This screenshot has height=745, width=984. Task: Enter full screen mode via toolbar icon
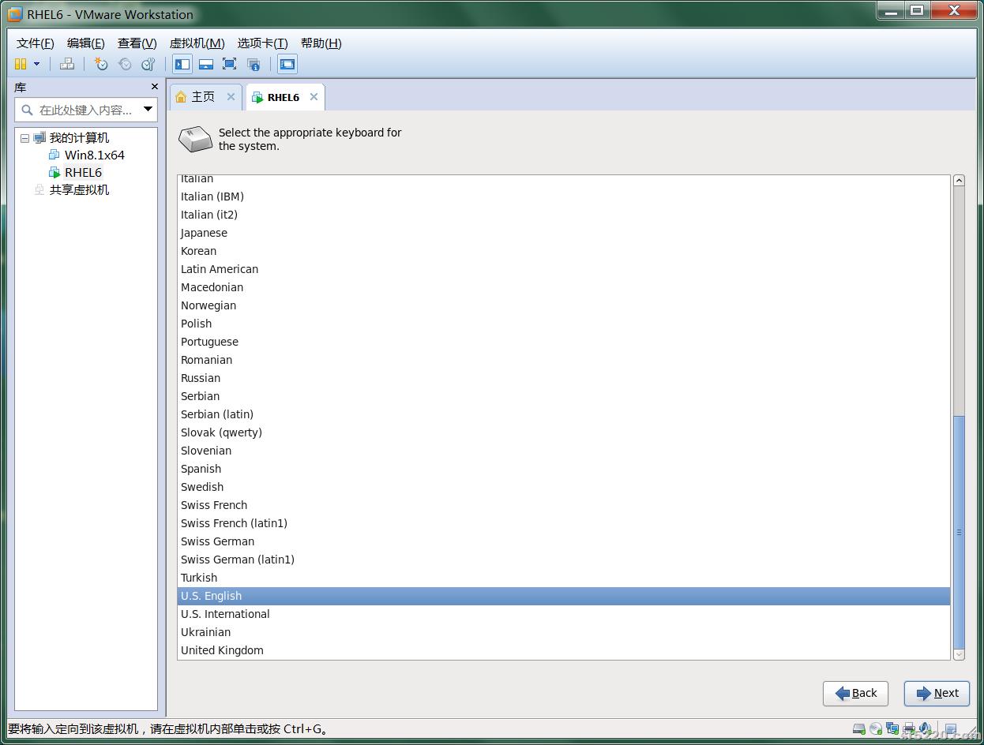(230, 65)
